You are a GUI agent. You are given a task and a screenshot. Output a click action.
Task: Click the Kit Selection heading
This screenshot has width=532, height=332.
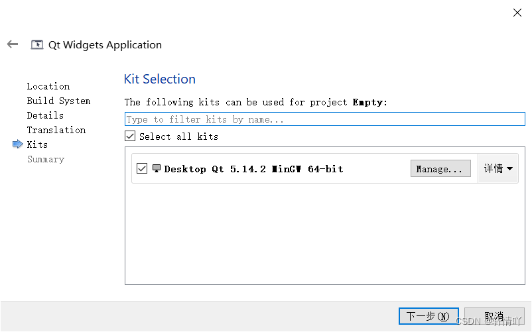click(159, 79)
